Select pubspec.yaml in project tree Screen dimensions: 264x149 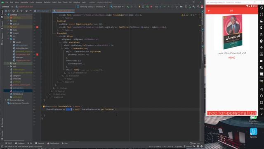18,91
